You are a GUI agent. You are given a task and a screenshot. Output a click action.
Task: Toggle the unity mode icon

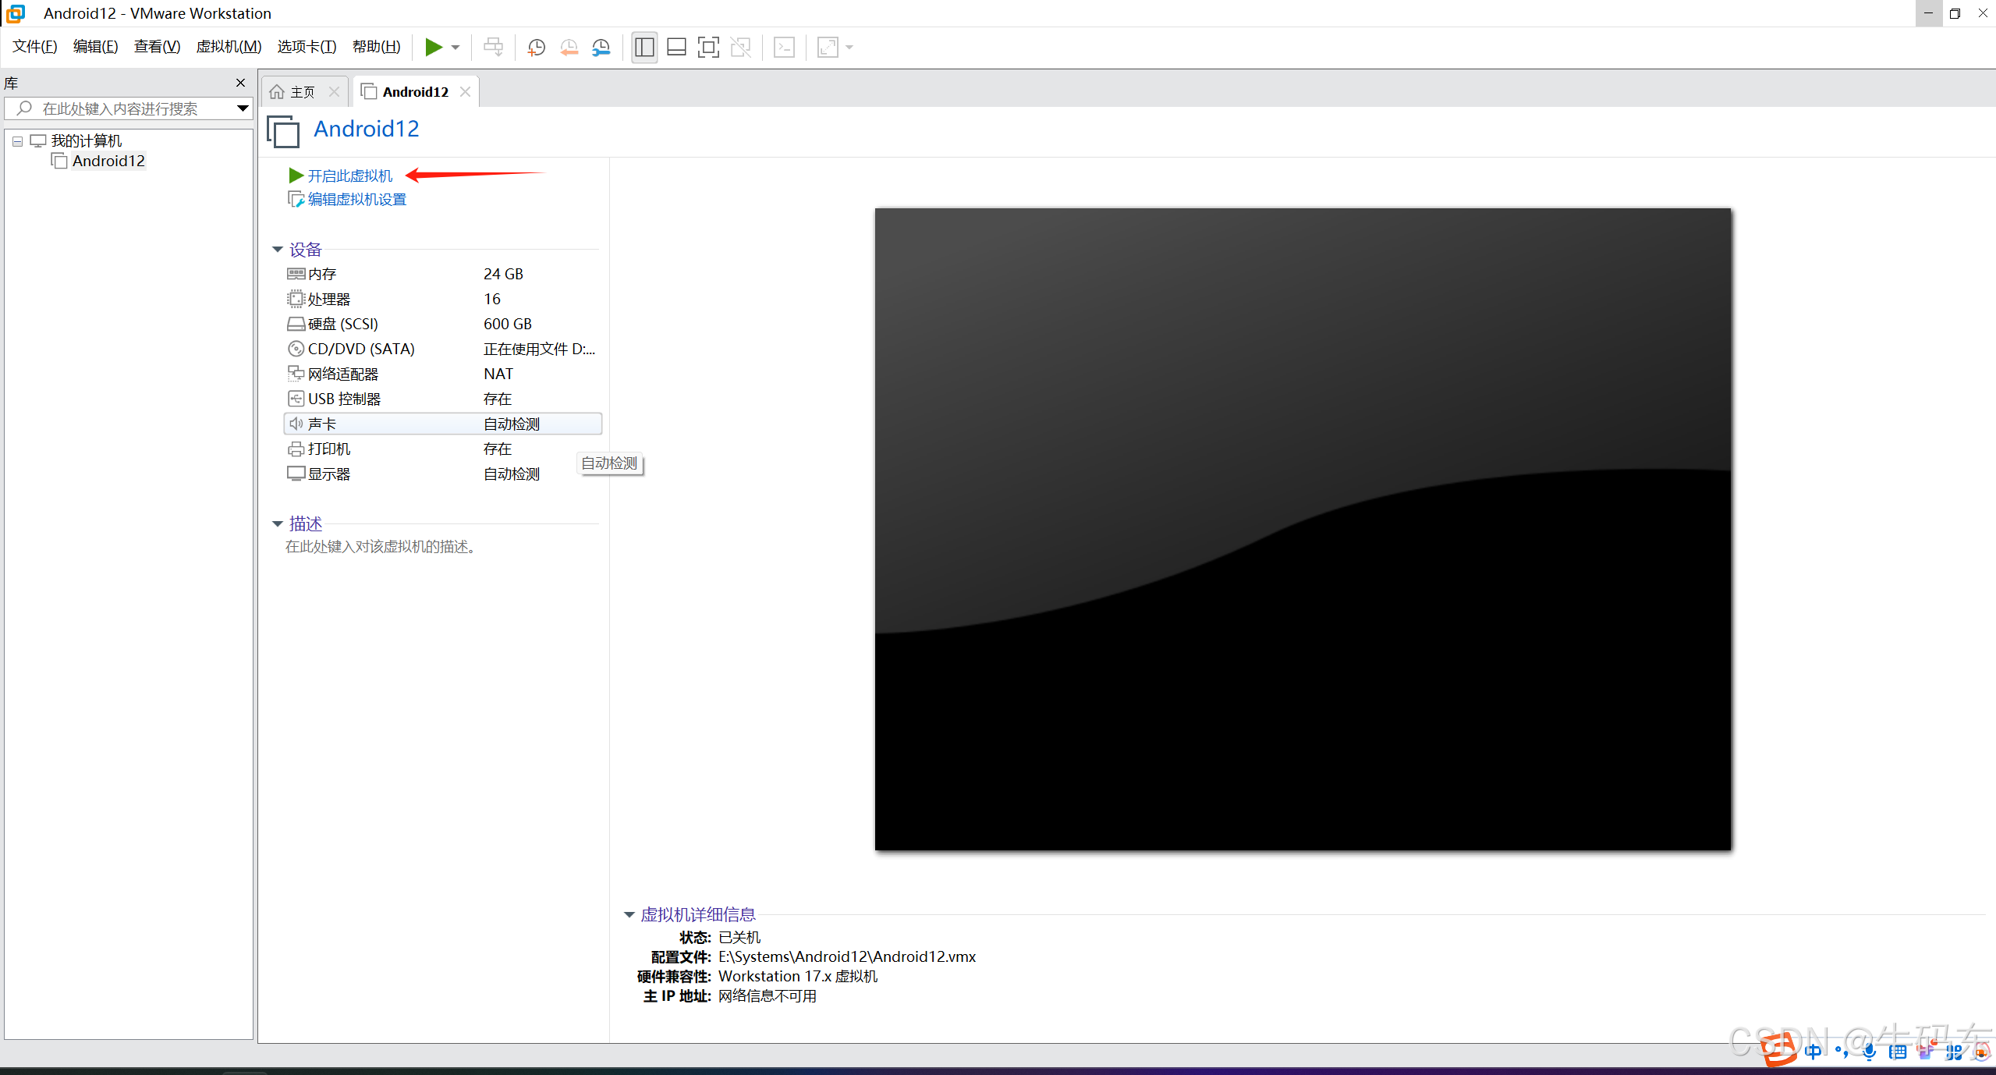tap(740, 48)
